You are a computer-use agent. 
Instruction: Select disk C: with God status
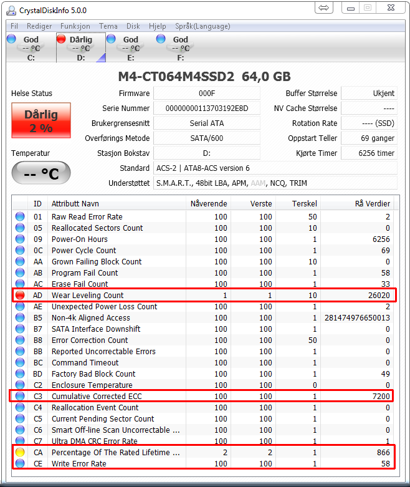(x=31, y=48)
